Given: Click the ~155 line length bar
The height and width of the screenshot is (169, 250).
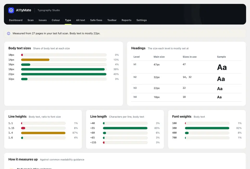Looking at the screenshot, I should click(125, 143).
